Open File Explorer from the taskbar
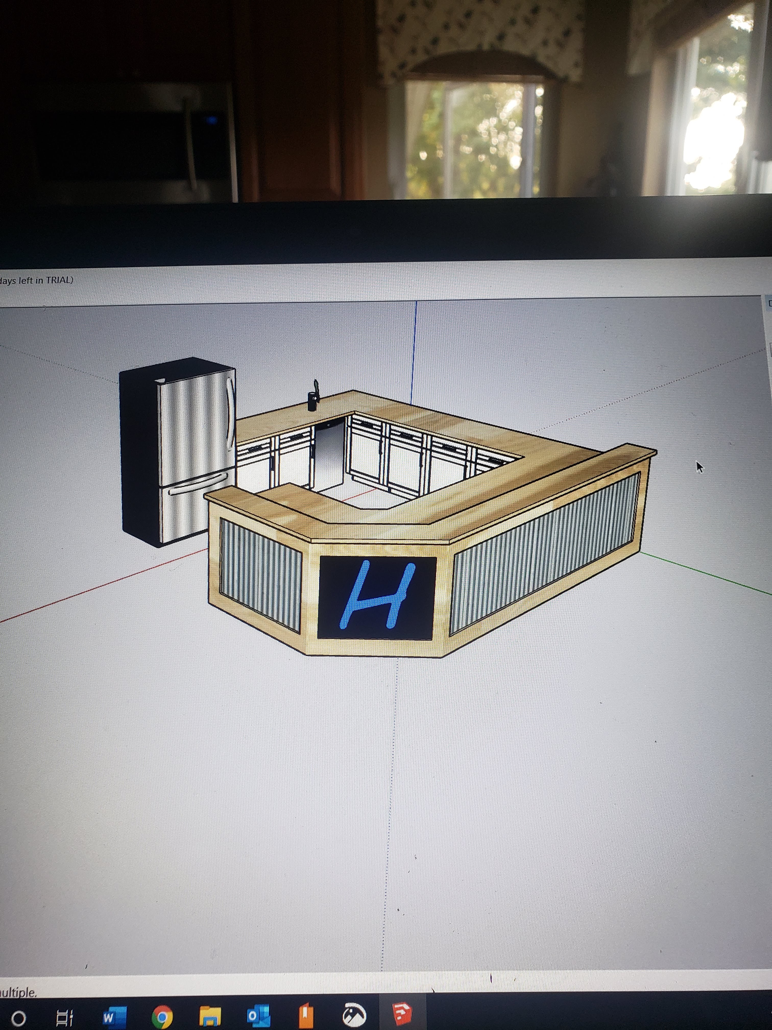This screenshot has width=772, height=1030. click(210, 1016)
